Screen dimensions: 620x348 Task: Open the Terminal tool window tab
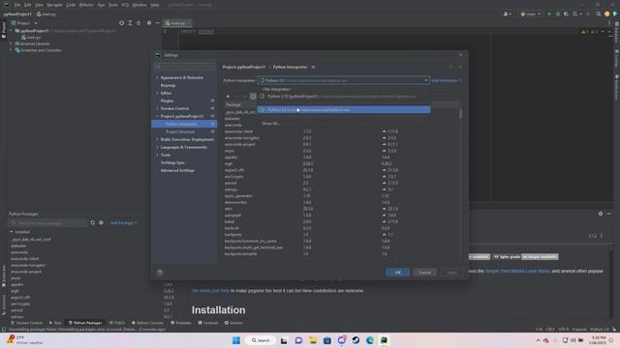pos(207,323)
